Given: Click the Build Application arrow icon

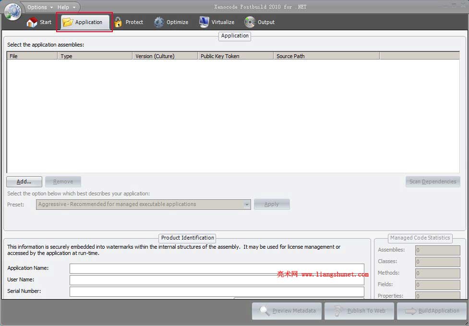Looking at the screenshot, I should pos(410,311).
